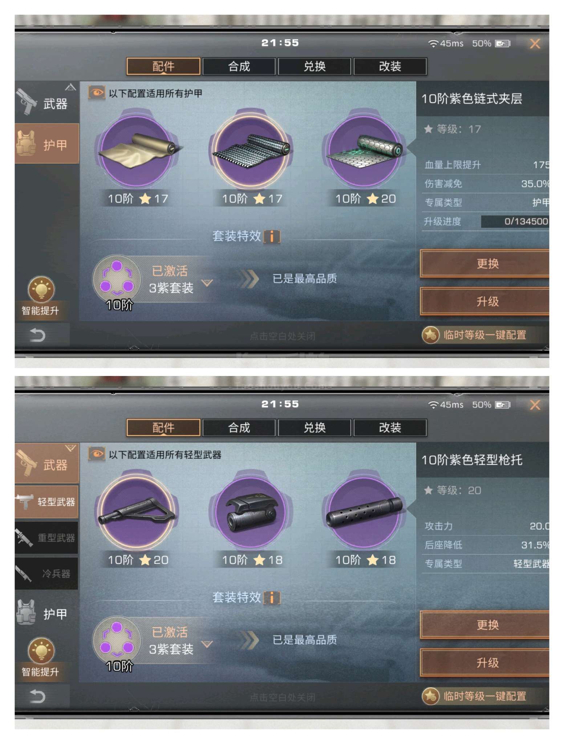Select the hexagon mesh armor roll
The height and width of the screenshot is (744, 564).
(x=364, y=150)
